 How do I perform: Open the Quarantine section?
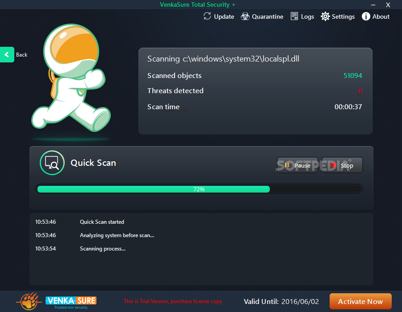[x=262, y=16]
